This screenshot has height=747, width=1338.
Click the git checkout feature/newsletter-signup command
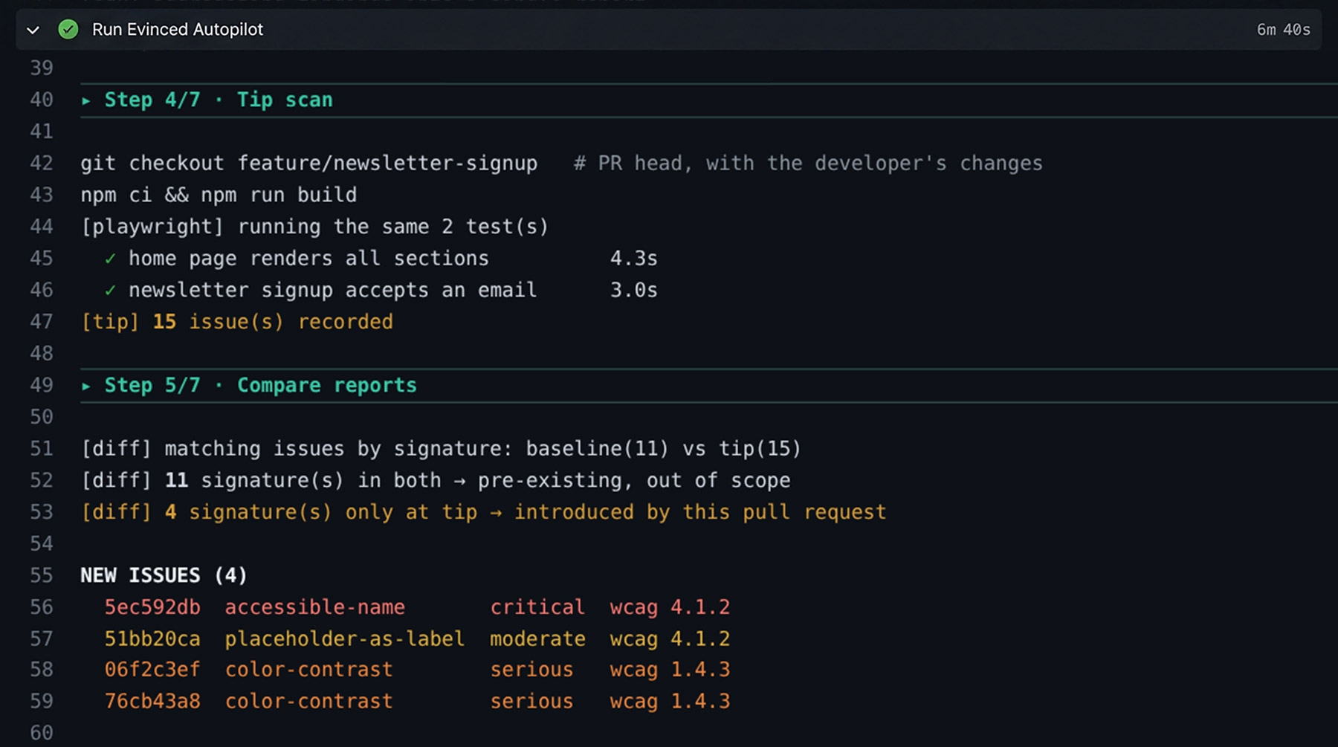click(308, 163)
